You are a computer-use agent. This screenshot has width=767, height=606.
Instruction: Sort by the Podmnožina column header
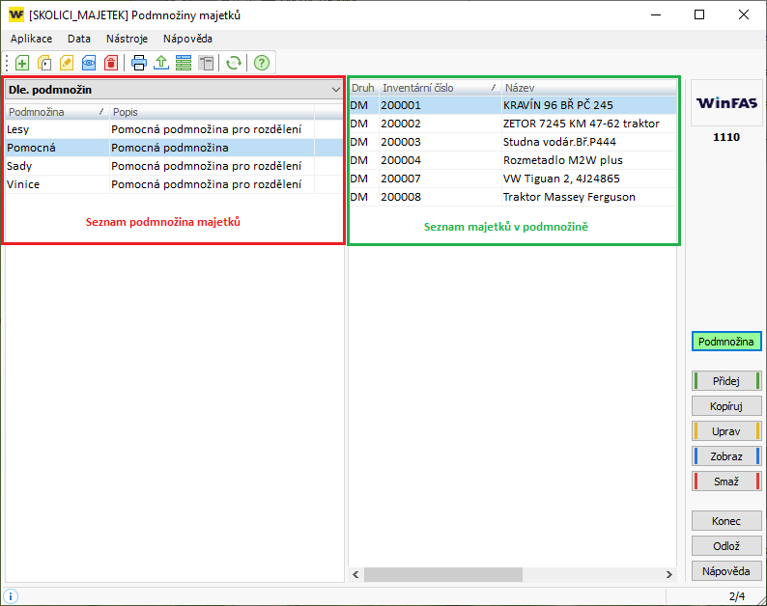click(57, 112)
